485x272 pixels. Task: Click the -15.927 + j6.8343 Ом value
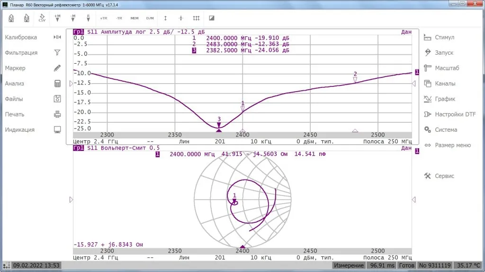point(108,245)
